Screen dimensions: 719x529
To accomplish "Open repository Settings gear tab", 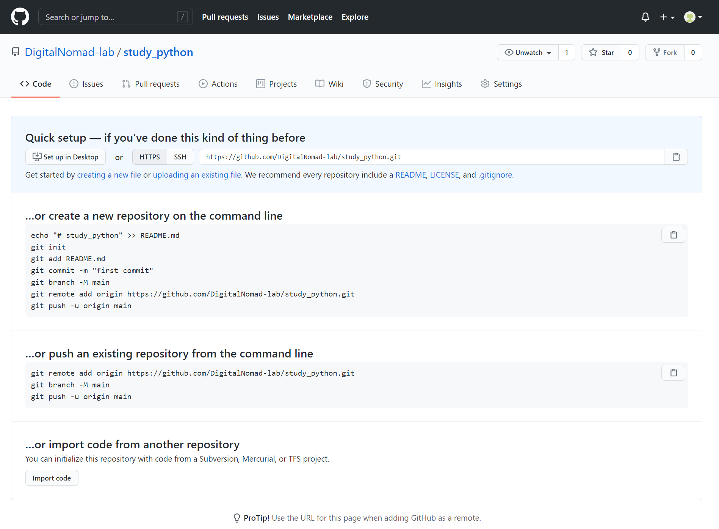I will click(501, 84).
